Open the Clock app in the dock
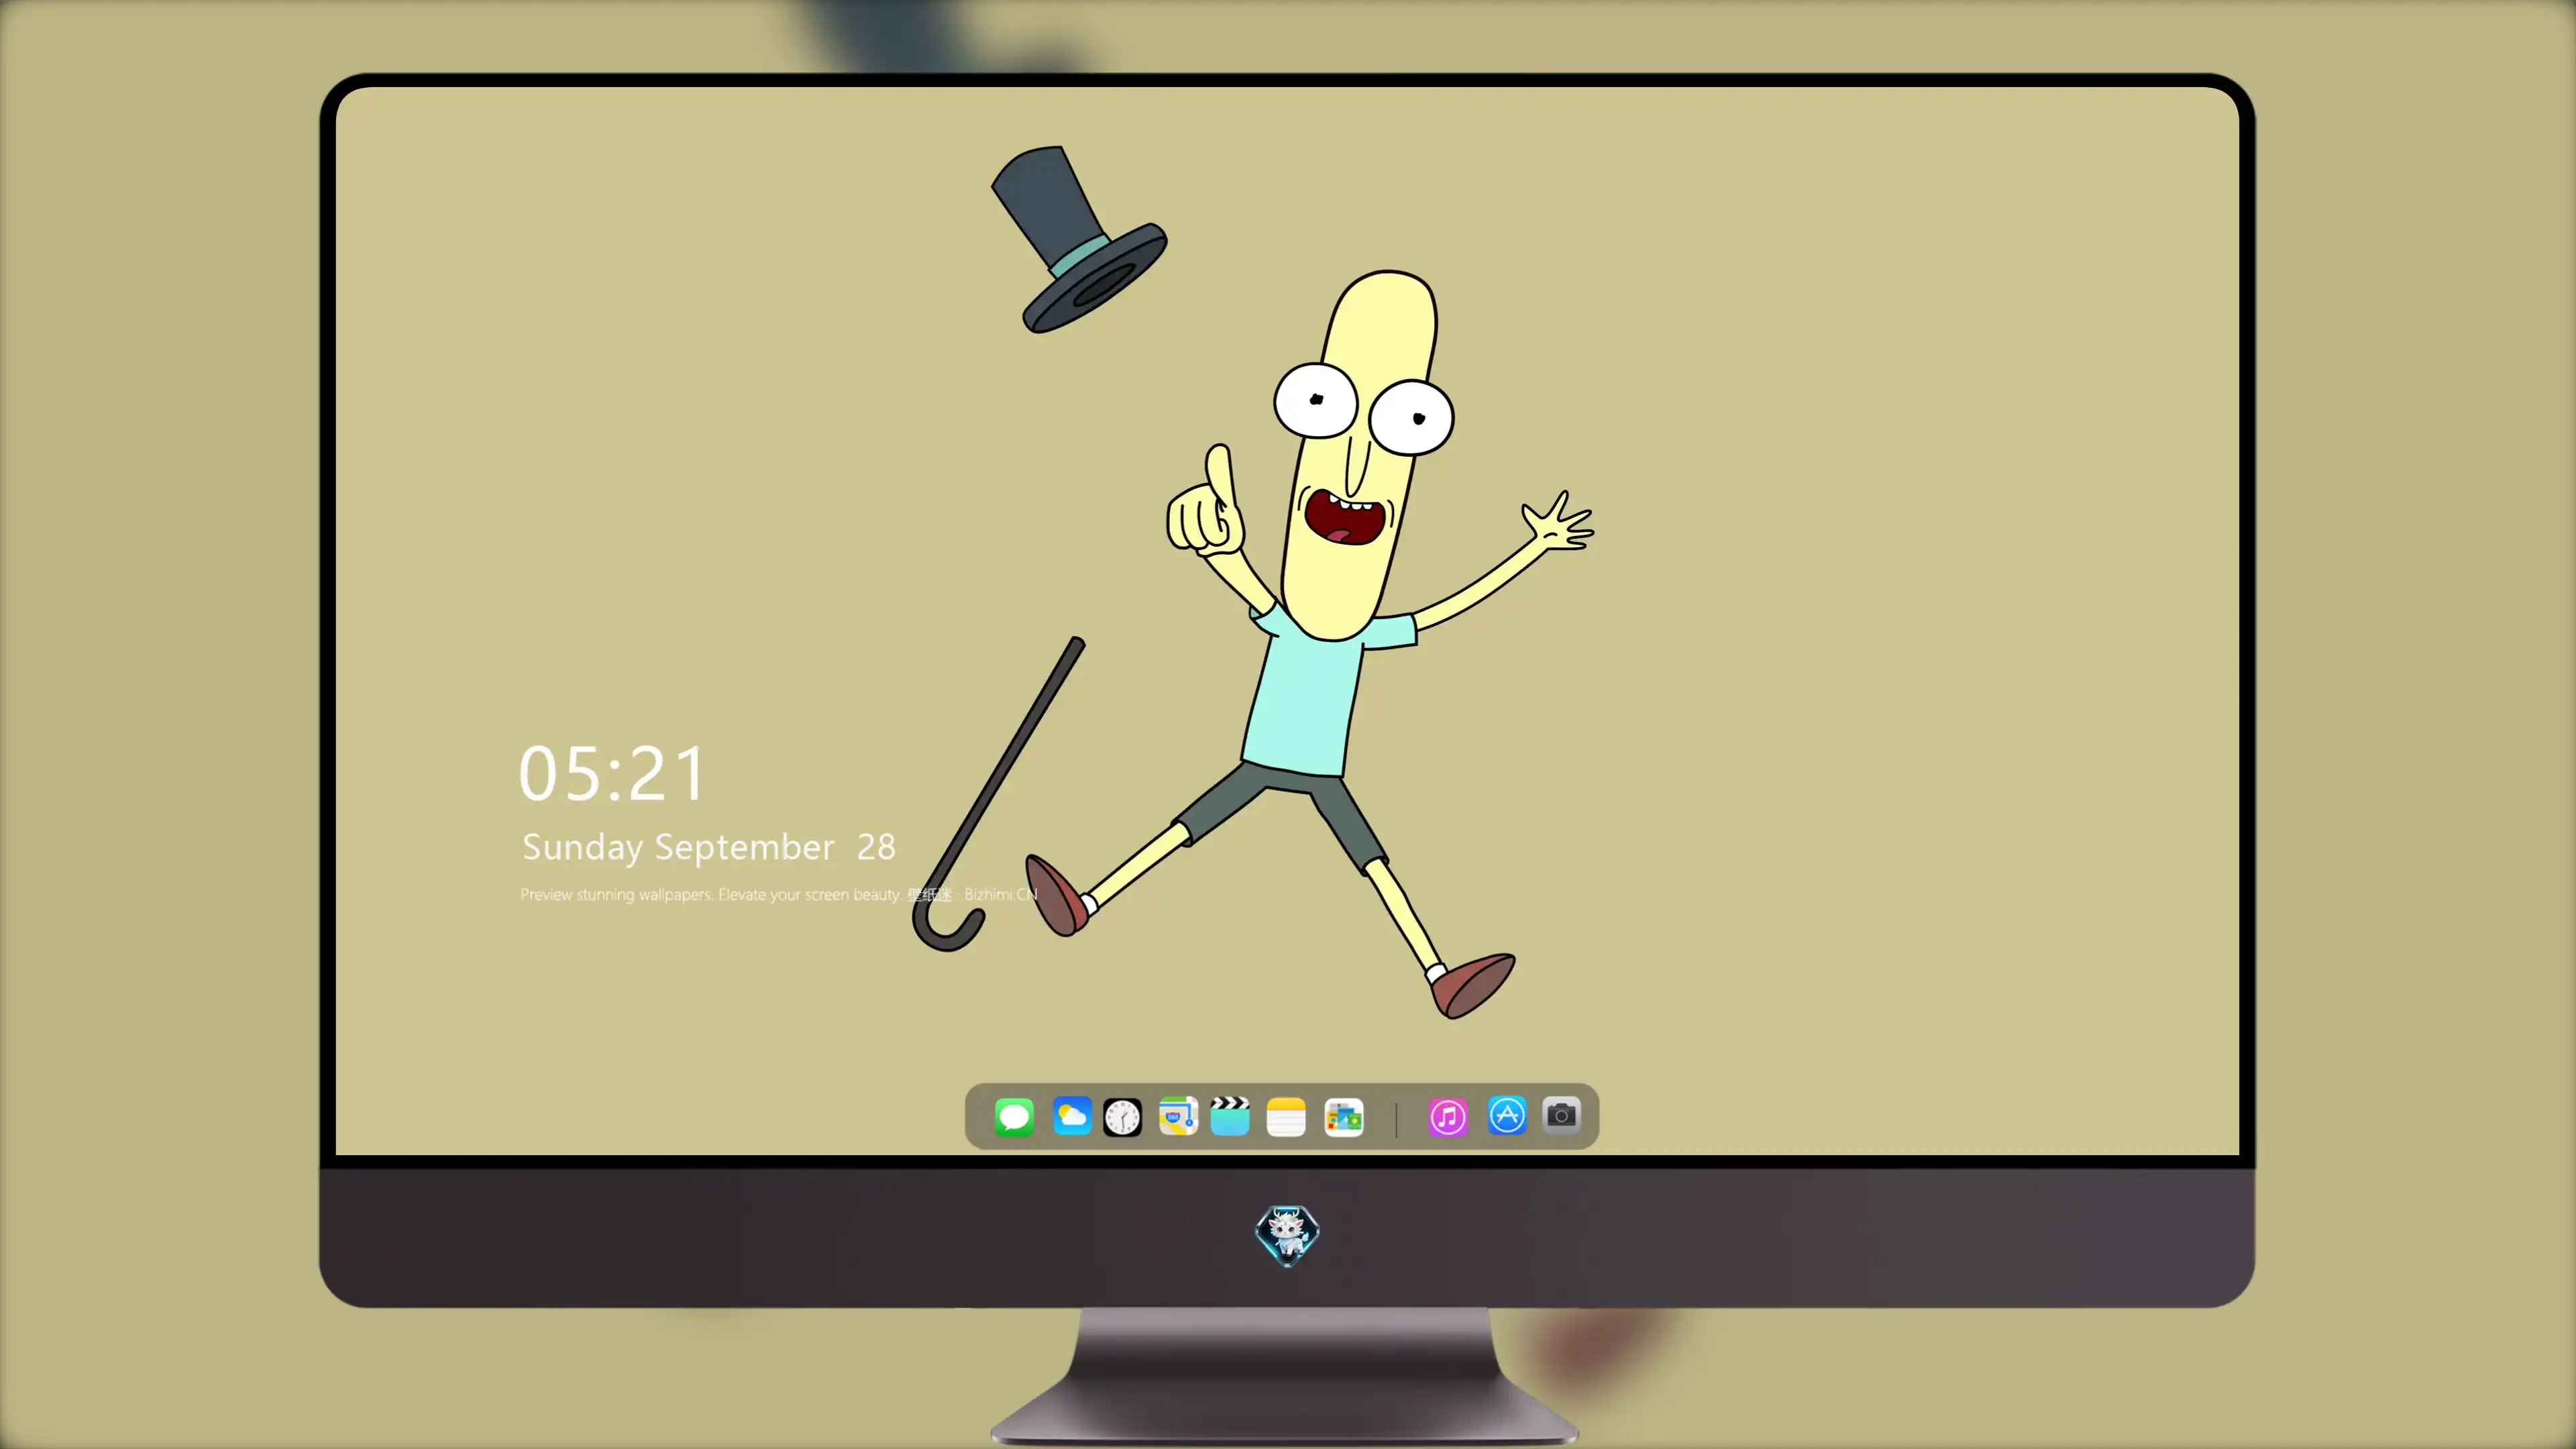 pyautogui.click(x=1122, y=1116)
